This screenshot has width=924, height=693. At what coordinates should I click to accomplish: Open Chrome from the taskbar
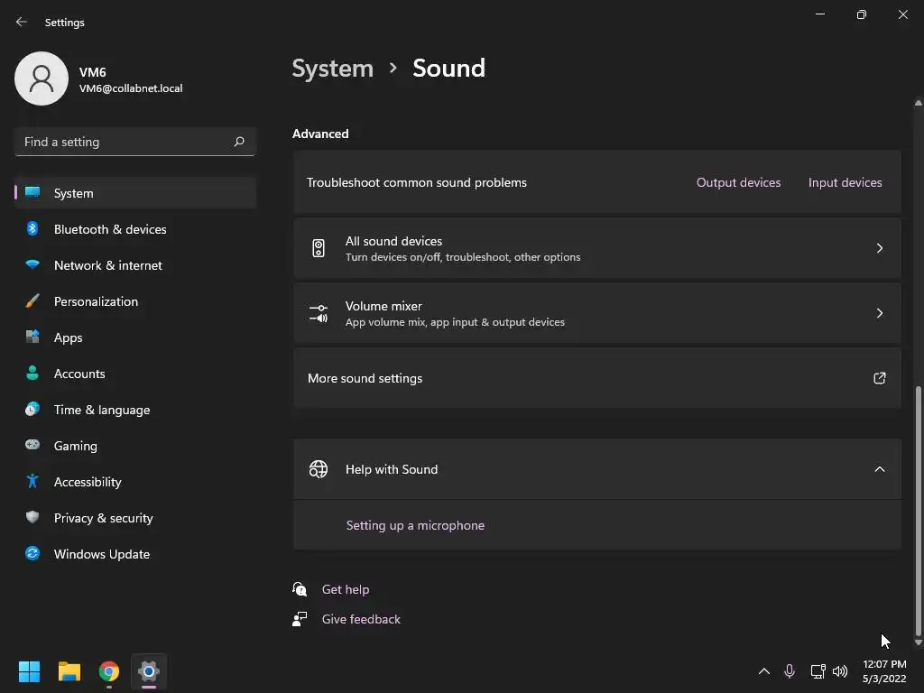click(109, 671)
